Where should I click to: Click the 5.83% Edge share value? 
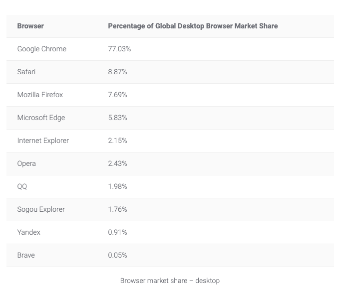117,118
